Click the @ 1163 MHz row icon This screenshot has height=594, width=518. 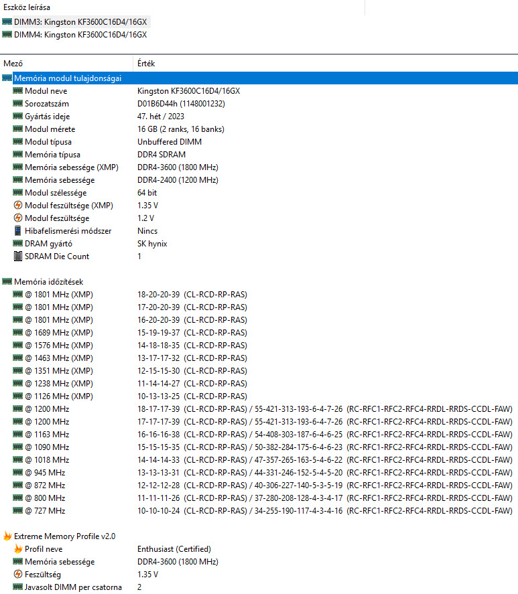point(17,434)
